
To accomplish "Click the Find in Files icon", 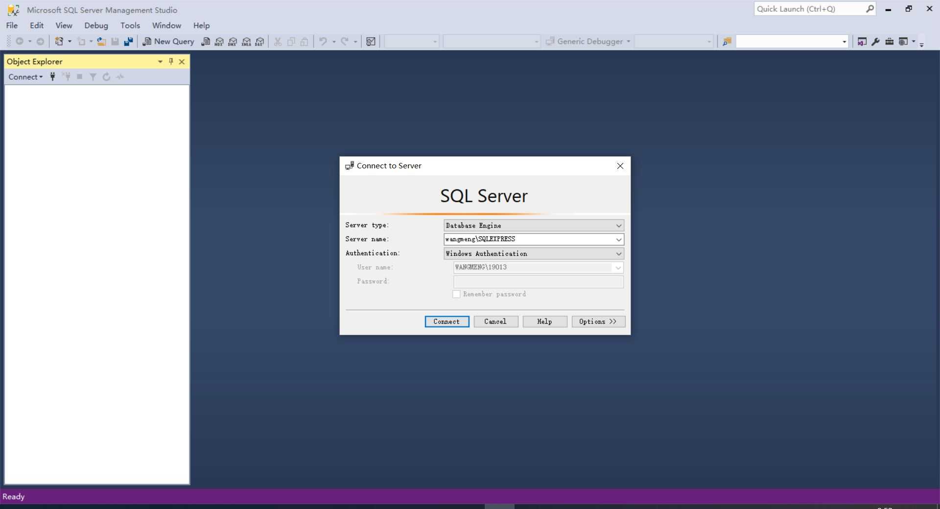I will pos(727,42).
